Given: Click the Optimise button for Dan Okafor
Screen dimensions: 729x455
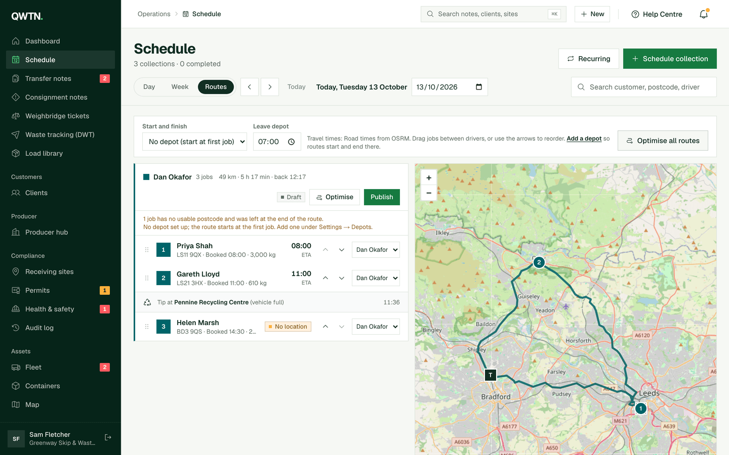Looking at the screenshot, I should point(335,197).
